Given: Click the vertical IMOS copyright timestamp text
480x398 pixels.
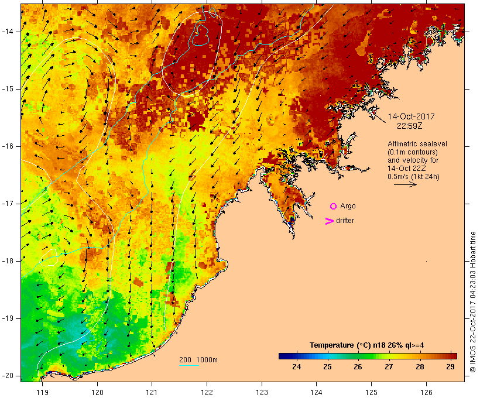Looking at the screenshot, I should pyautogui.click(x=473, y=302).
